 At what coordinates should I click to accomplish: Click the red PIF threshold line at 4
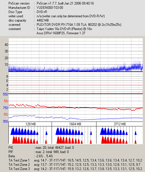[x=76, y=85]
